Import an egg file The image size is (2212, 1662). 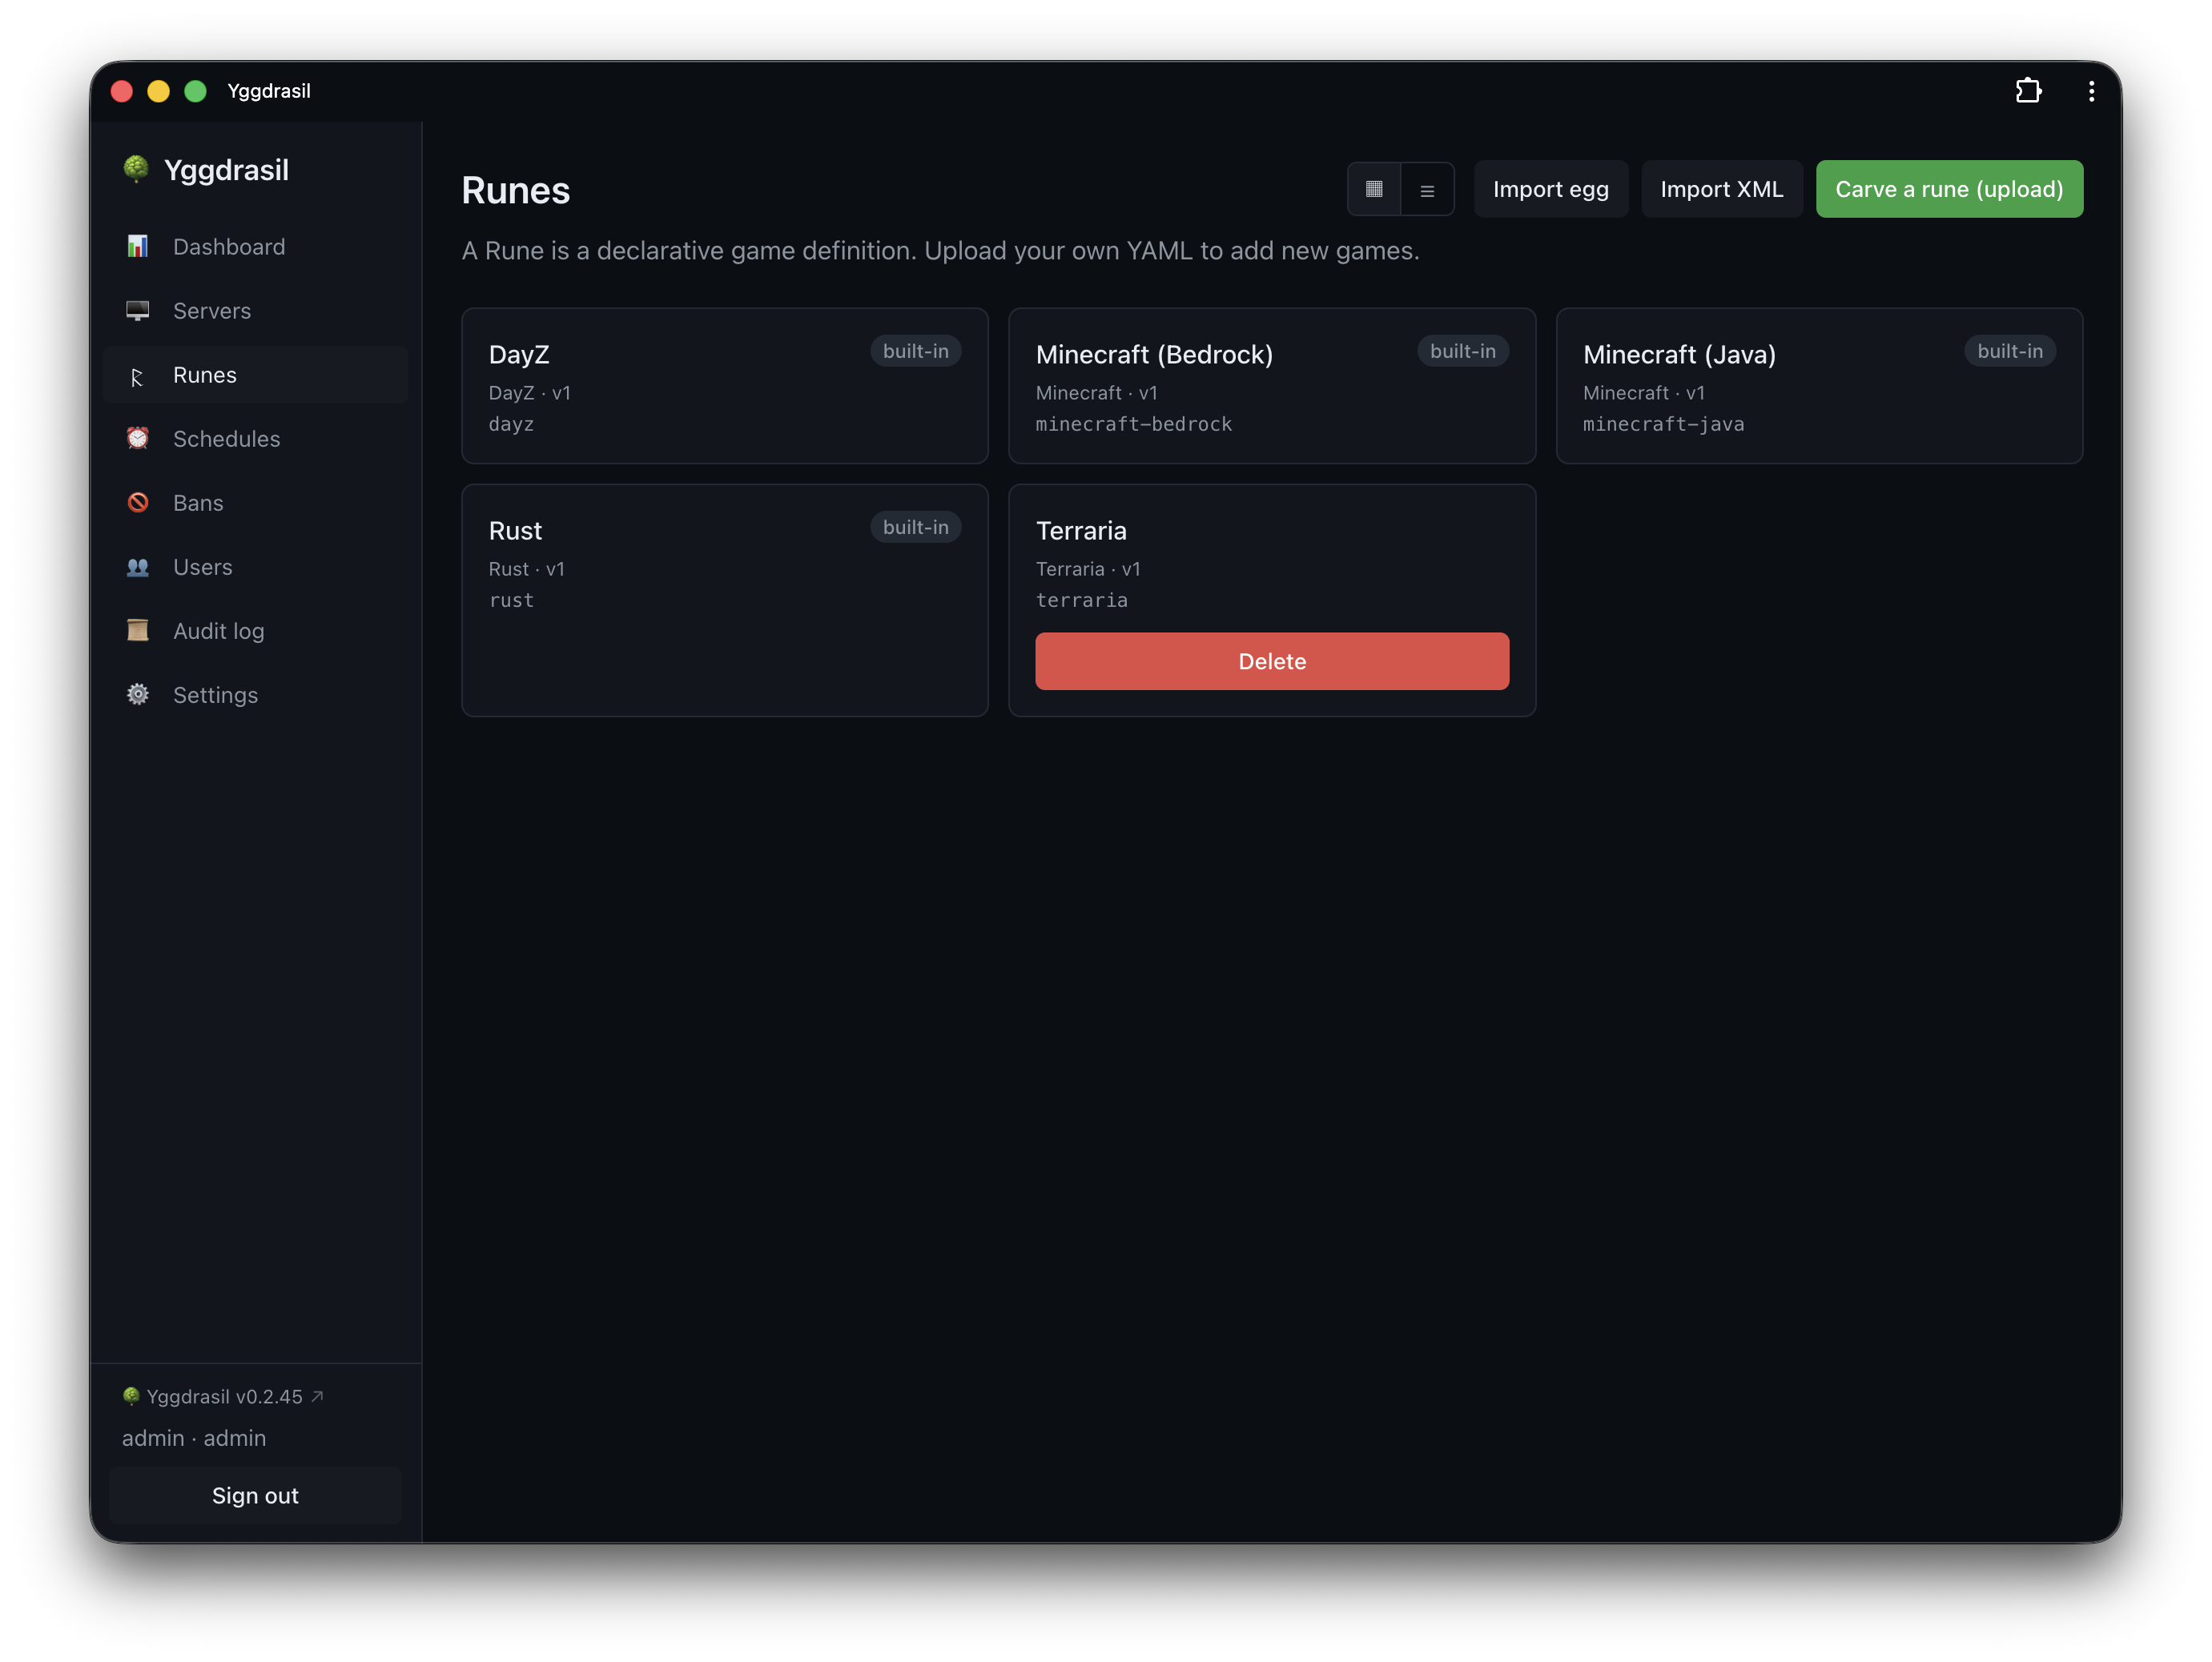(1550, 189)
